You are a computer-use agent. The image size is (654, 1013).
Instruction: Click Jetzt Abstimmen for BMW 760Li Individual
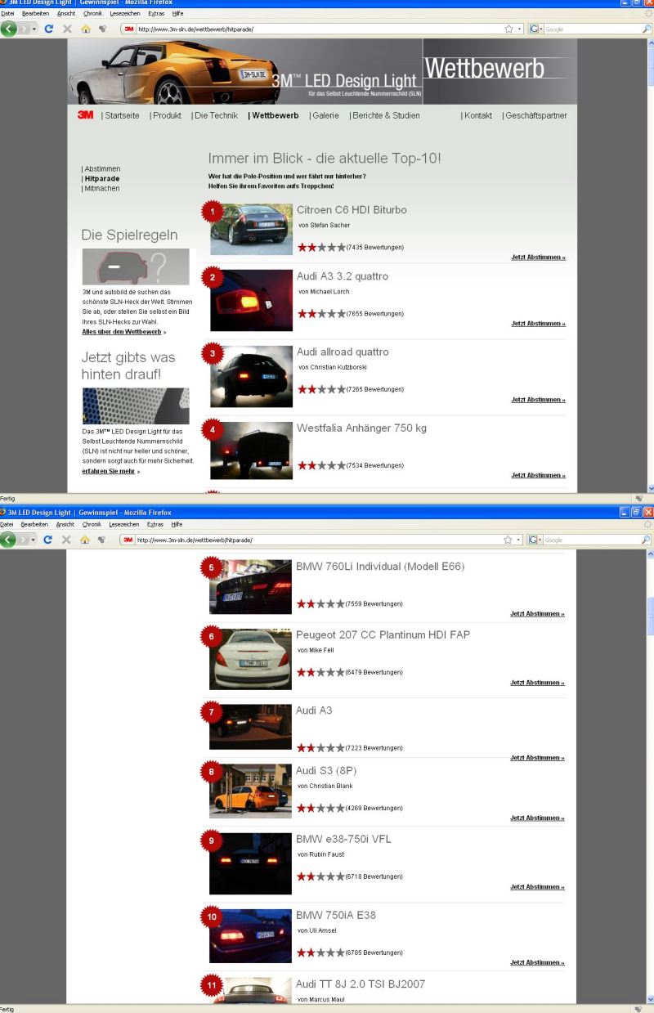pyautogui.click(x=538, y=613)
